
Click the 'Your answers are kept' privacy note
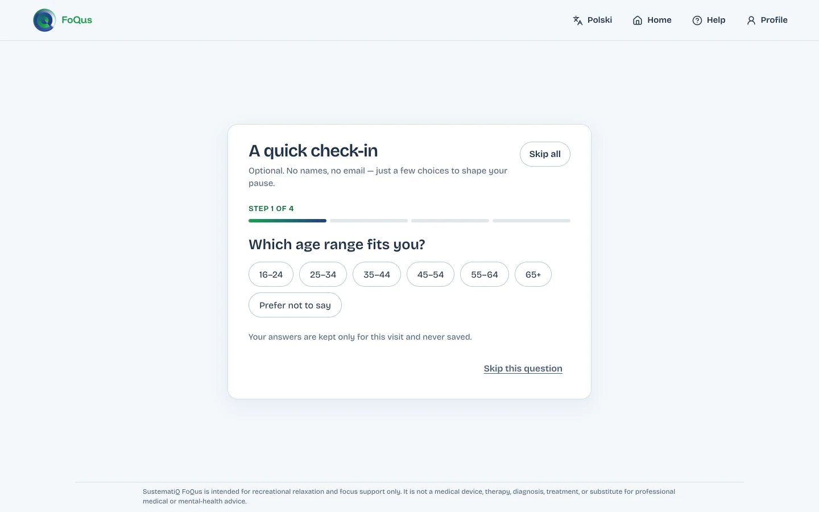coord(360,337)
